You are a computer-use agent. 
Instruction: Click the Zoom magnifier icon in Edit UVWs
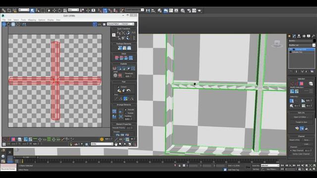pos(120,144)
